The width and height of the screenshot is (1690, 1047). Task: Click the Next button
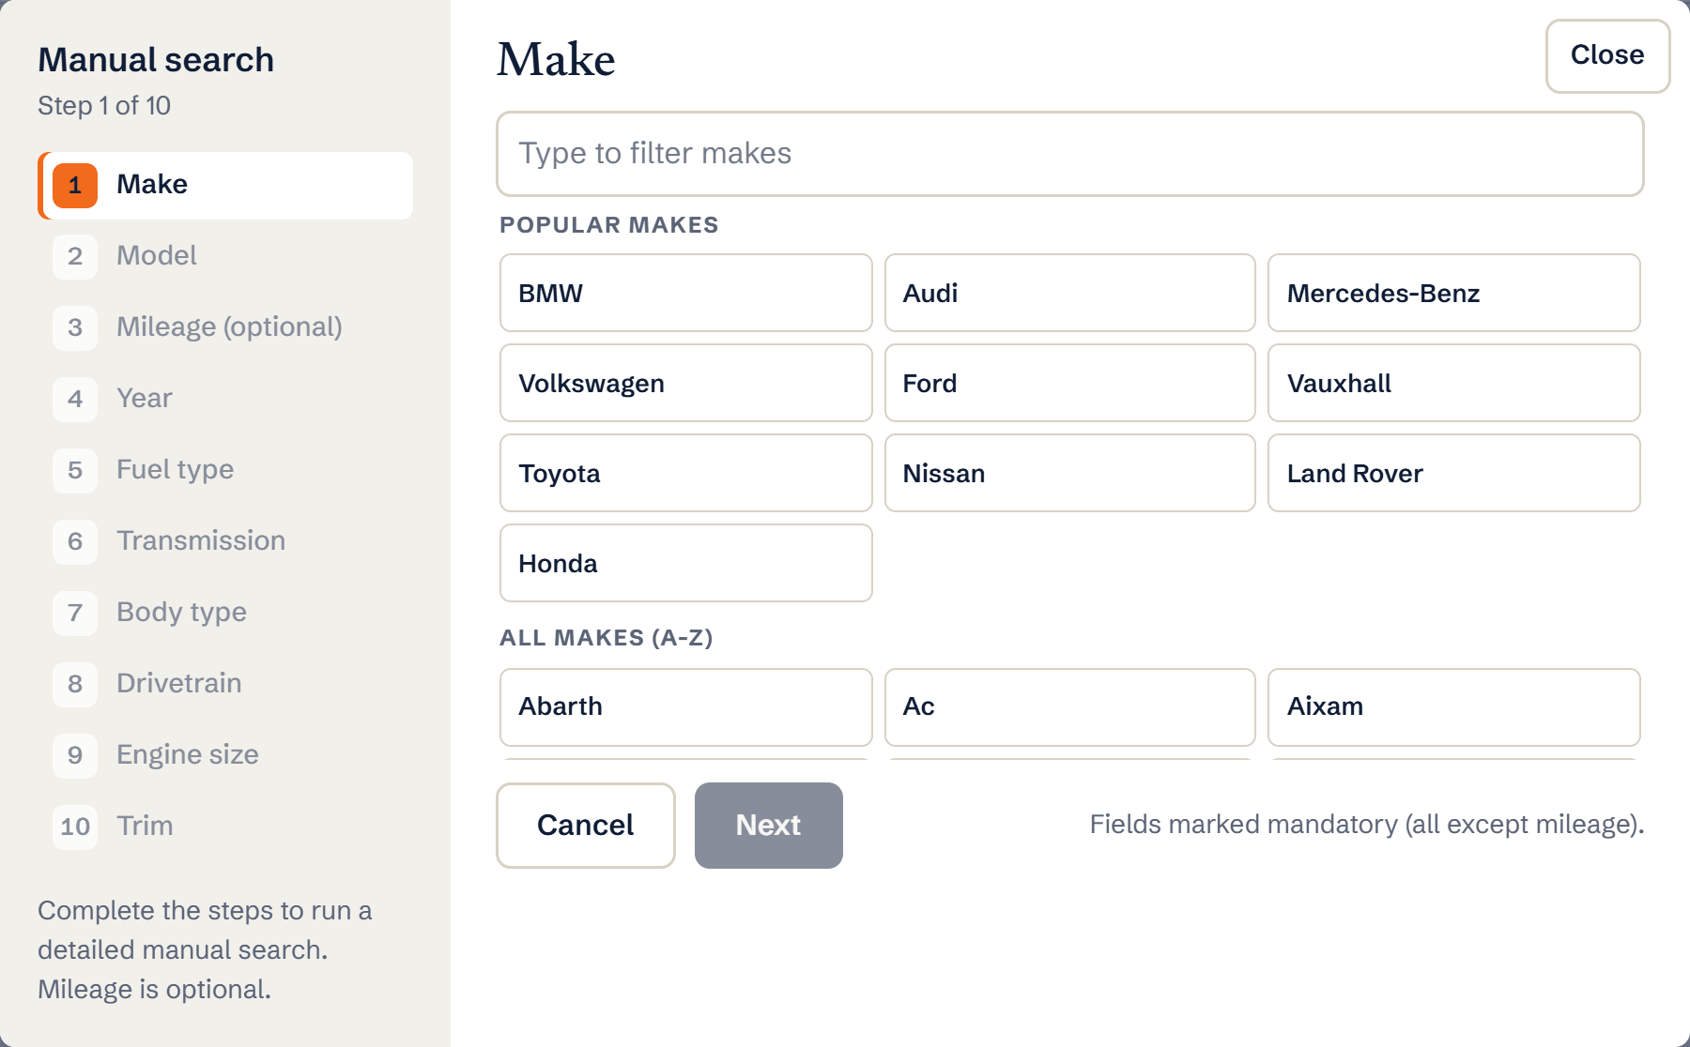(769, 826)
